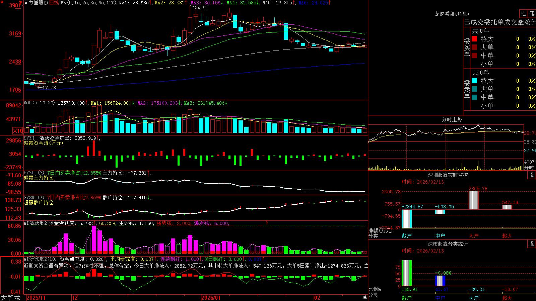The height and width of the screenshot is (301, 536).
Task: Select the SVSH (7) indicator label
Action: click(x=34, y=198)
